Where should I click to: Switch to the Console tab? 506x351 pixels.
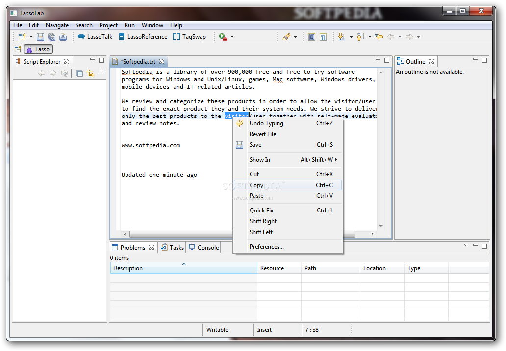pyautogui.click(x=204, y=248)
